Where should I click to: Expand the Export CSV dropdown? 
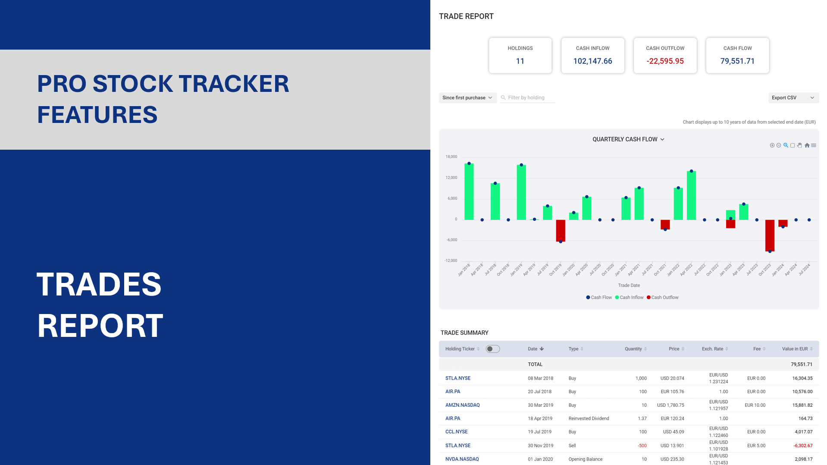[x=793, y=98]
